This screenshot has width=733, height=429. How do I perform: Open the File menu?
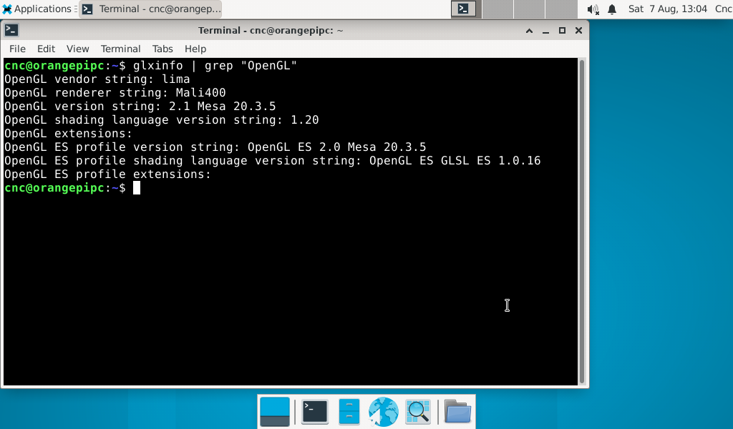point(17,49)
